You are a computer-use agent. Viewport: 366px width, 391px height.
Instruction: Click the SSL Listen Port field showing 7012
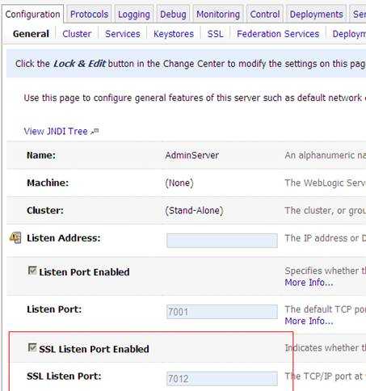[222, 379]
